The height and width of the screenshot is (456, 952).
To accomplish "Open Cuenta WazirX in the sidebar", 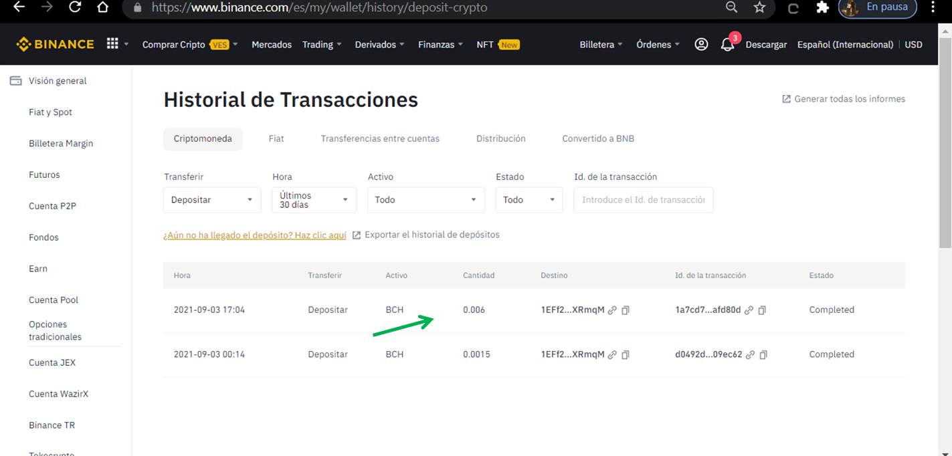I will (x=58, y=394).
